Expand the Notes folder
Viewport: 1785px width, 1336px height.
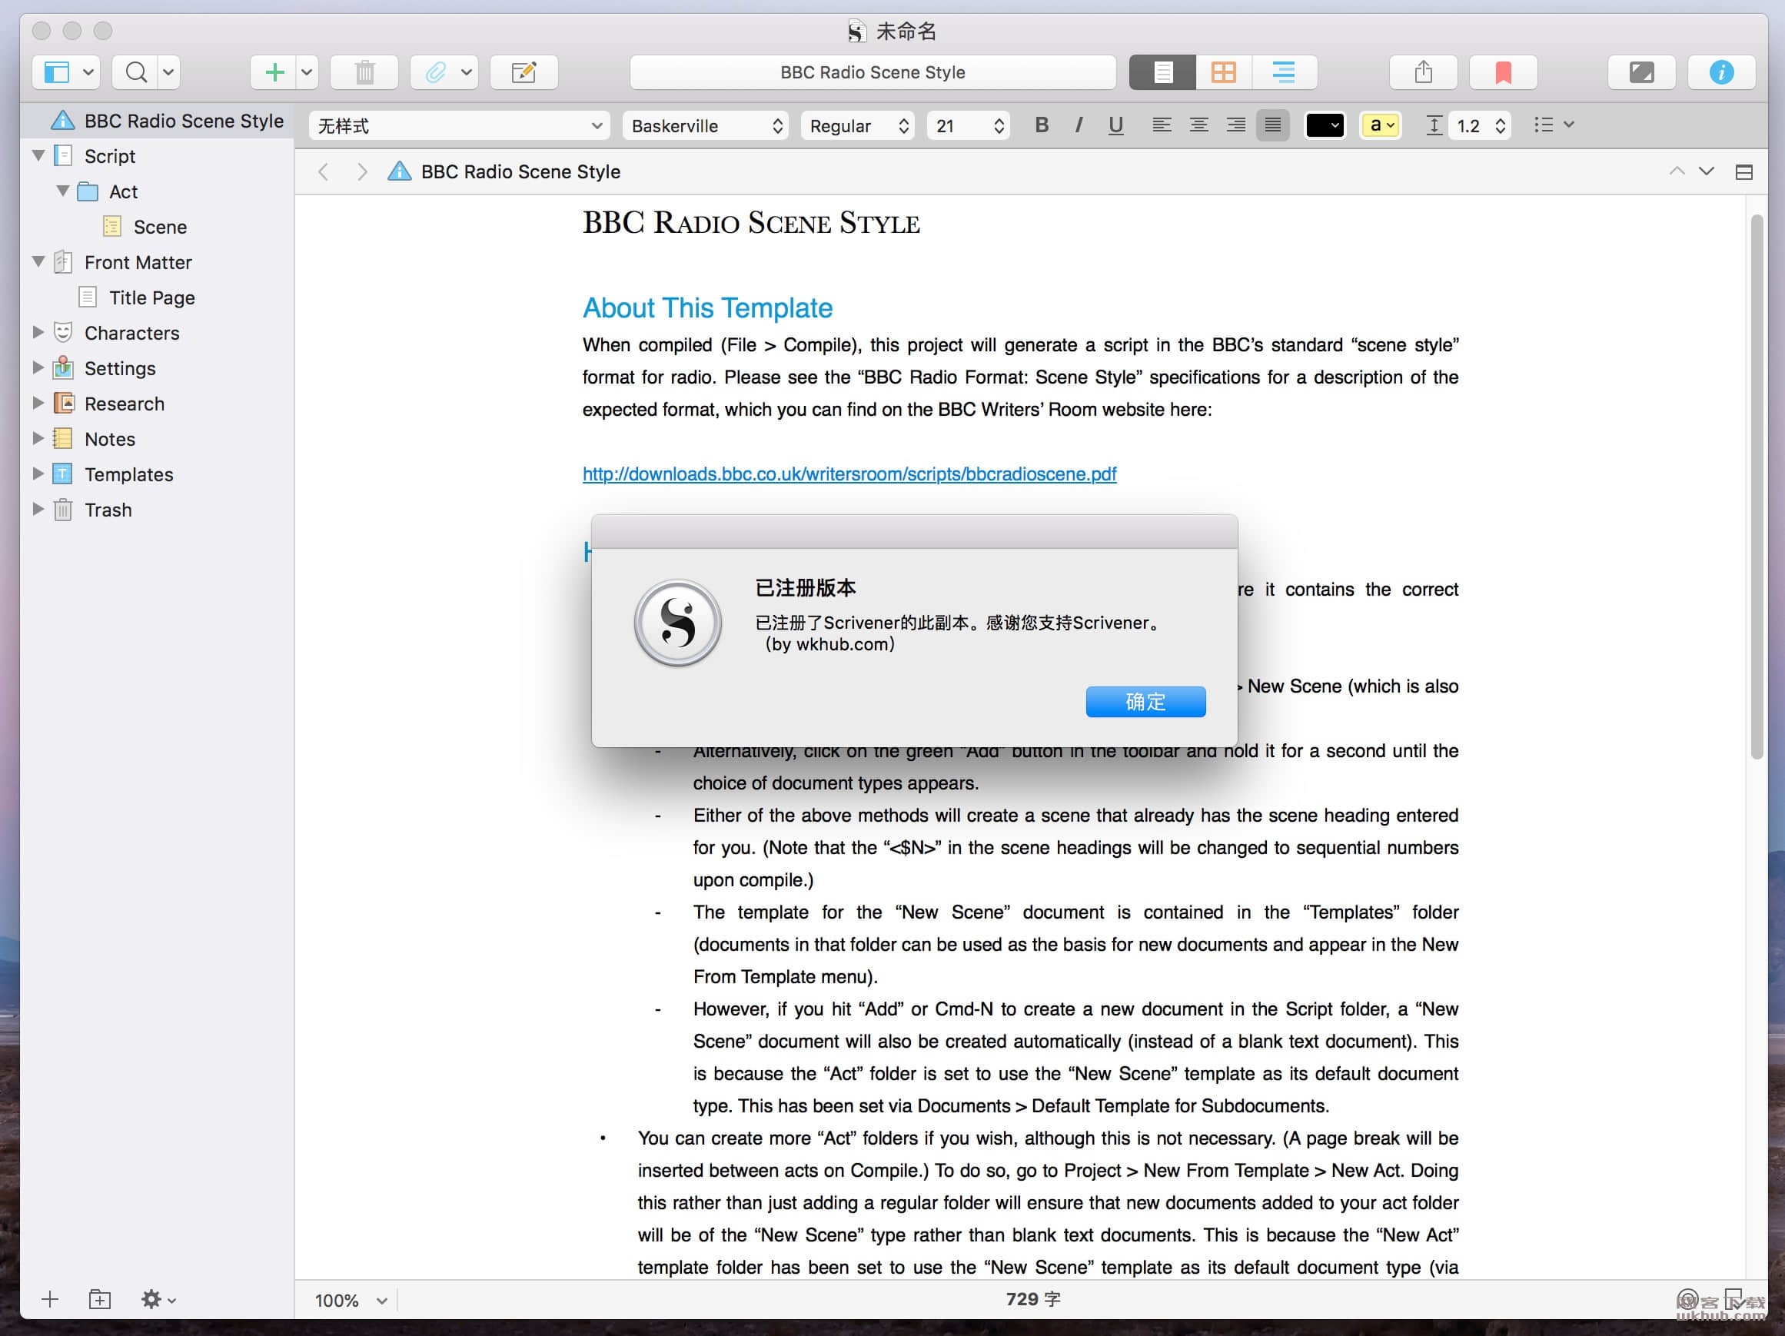[38, 438]
